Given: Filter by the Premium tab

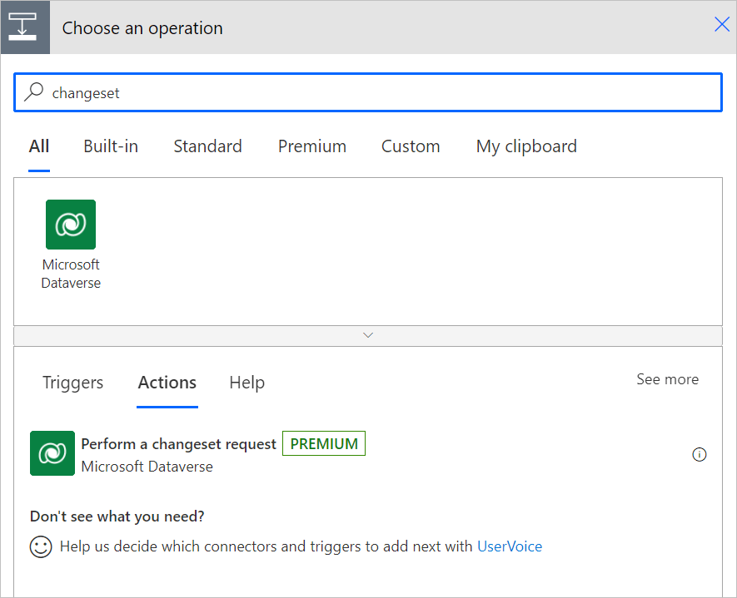Looking at the screenshot, I should coord(311,146).
